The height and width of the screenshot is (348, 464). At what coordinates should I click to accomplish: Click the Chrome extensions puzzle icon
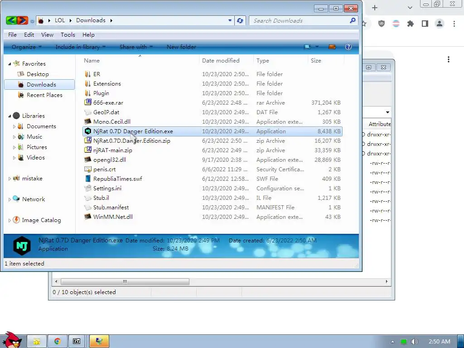411,24
